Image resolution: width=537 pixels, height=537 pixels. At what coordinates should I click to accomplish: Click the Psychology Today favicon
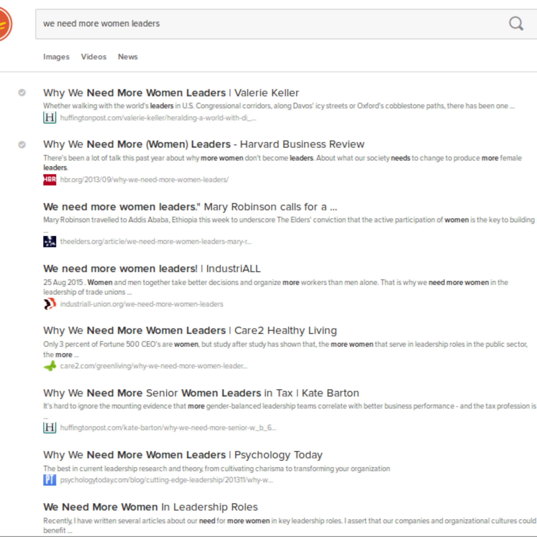point(50,480)
